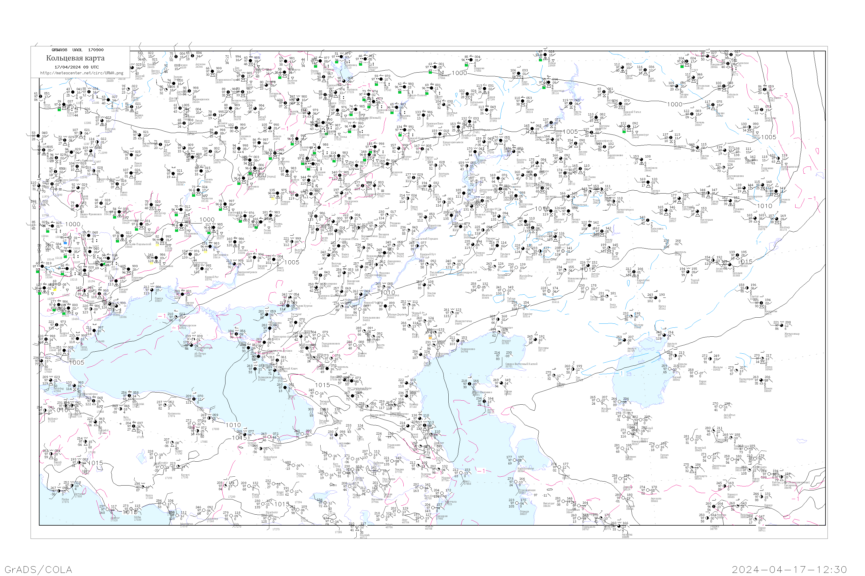The width and height of the screenshot is (865, 576).
Task: Click the QRWA98 UAOL 170900 header code
Action: pyautogui.click(x=77, y=50)
